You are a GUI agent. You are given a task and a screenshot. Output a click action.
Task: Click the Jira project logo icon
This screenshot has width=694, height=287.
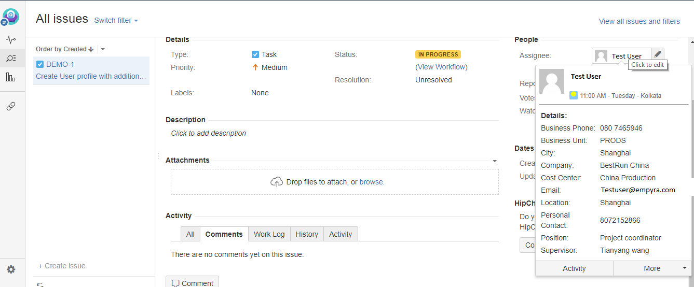tap(11, 17)
